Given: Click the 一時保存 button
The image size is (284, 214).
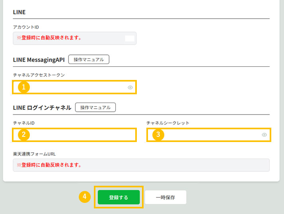Looking at the screenshot, I should pyautogui.click(x=165, y=197).
